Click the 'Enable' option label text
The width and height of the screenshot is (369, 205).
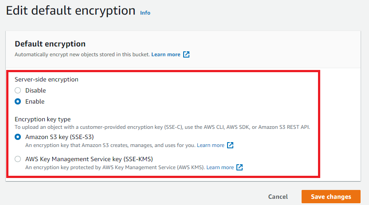35,101
